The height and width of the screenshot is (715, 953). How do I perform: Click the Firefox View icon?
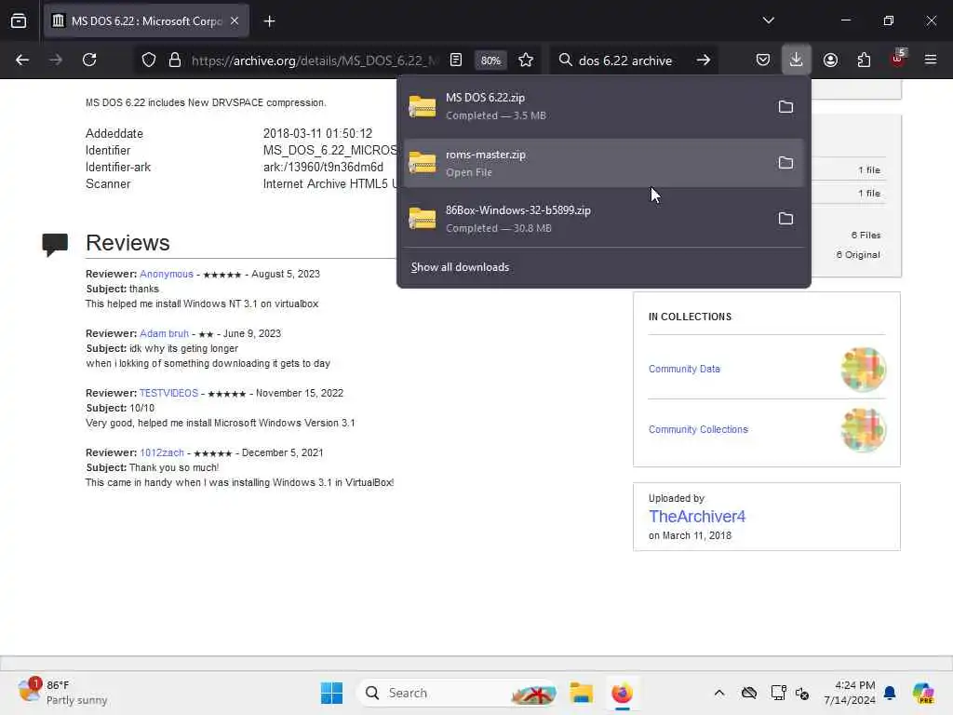tap(19, 20)
